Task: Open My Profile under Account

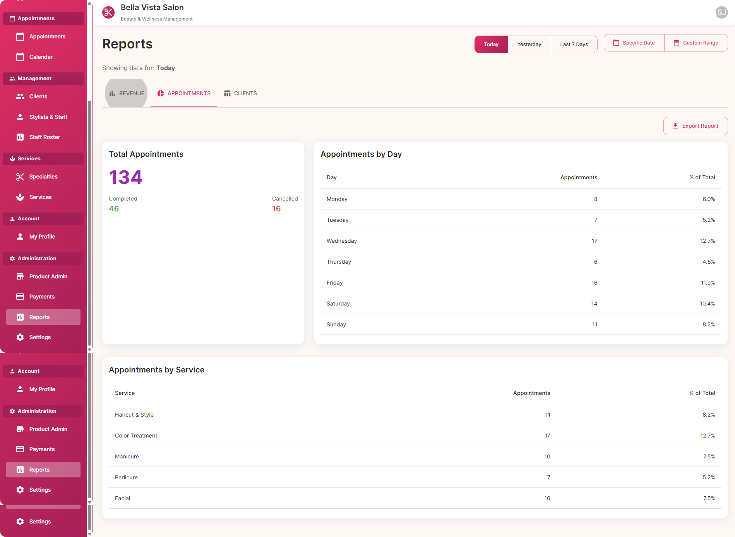Action: tap(42, 237)
